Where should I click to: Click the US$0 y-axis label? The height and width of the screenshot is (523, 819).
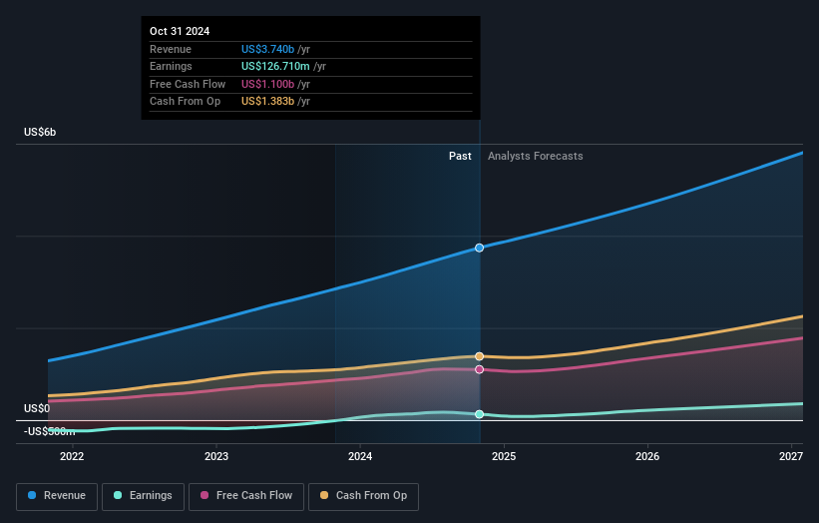(37, 408)
